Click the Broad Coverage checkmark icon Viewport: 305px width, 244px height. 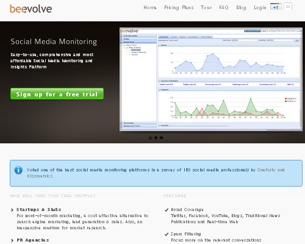[x=167, y=210]
